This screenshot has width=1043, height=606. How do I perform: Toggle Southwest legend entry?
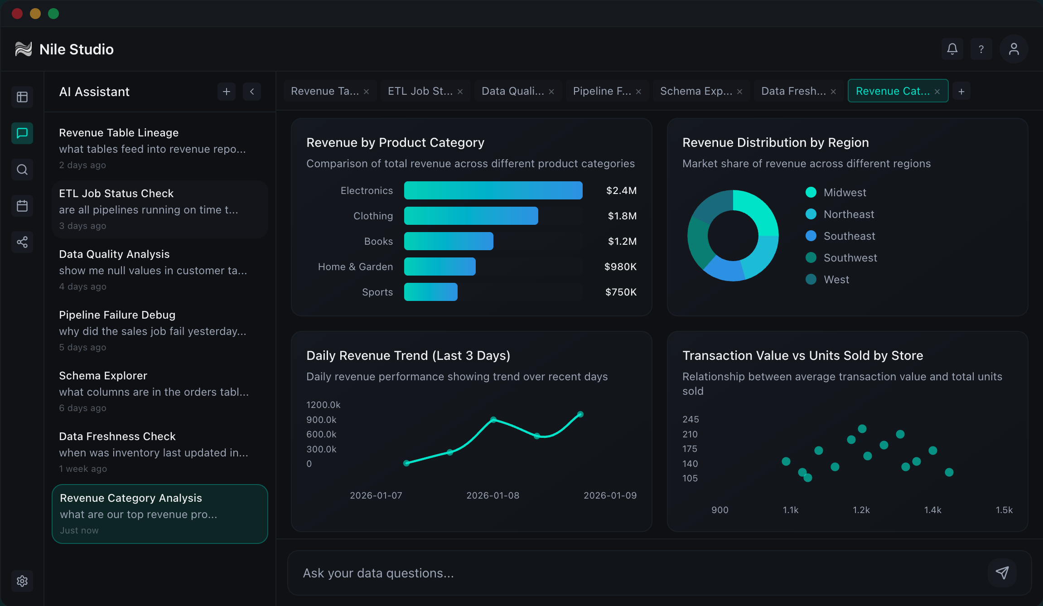[x=841, y=257]
